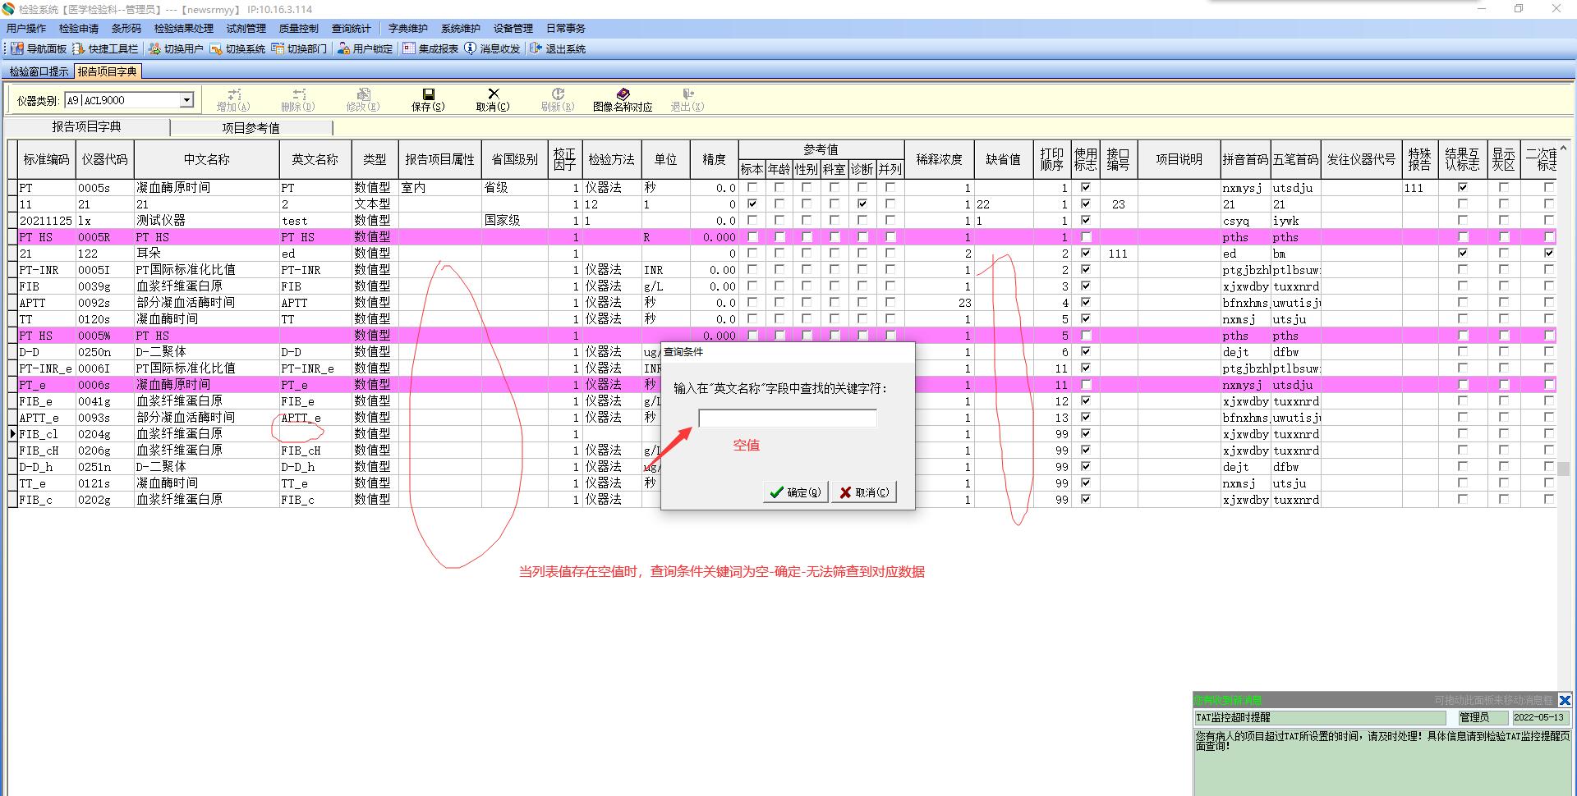The image size is (1577, 796).
Task: Click the 退出(X) exit toolbar button
Action: coord(687,100)
